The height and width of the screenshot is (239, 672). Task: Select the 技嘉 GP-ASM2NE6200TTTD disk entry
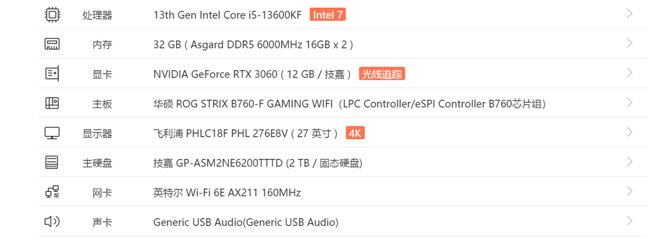click(x=258, y=163)
